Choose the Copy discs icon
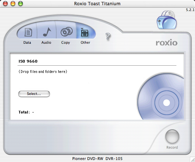Viewport: 195px width, 162px height. point(66,32)
